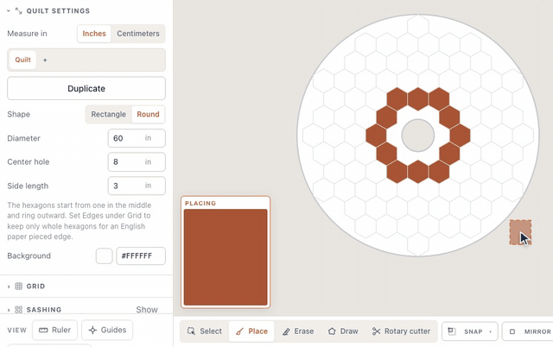Toggle the Guides view button
Screen dimensions: 553x347
[107, 330]
